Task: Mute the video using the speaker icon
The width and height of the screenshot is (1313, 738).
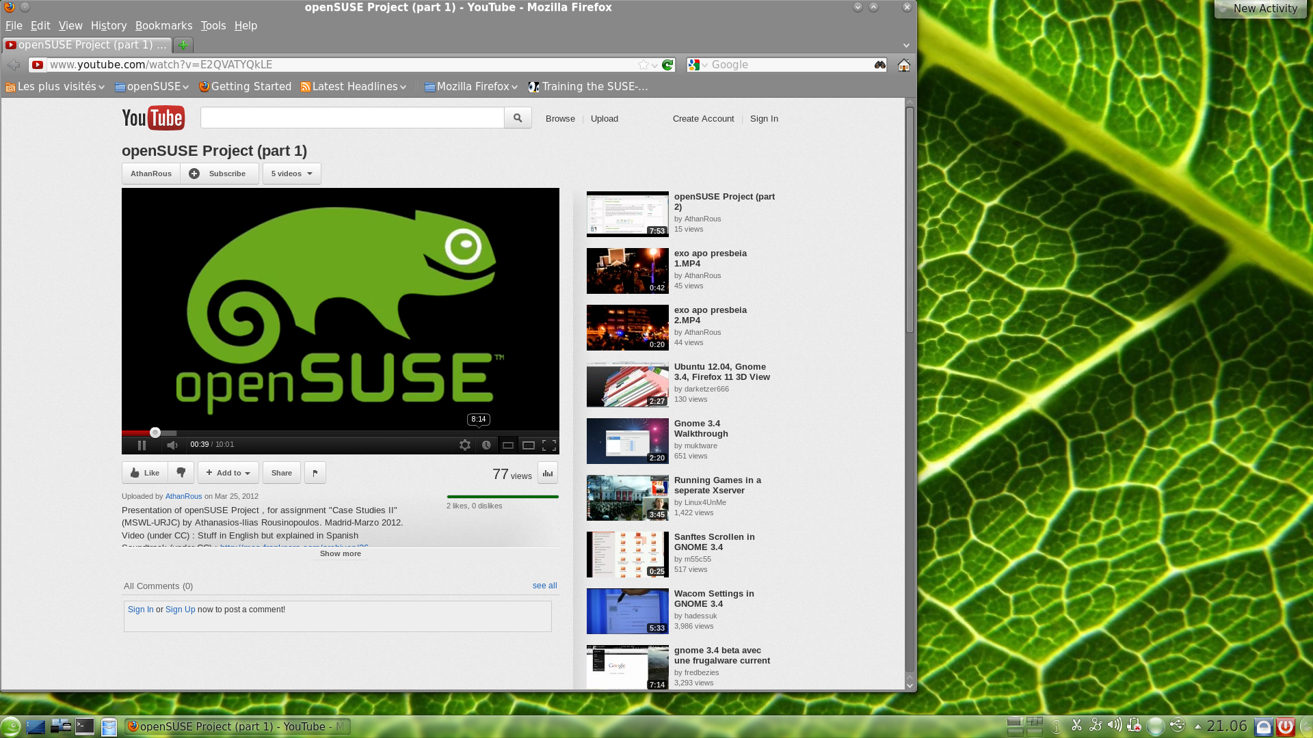Action: [172, 445]
